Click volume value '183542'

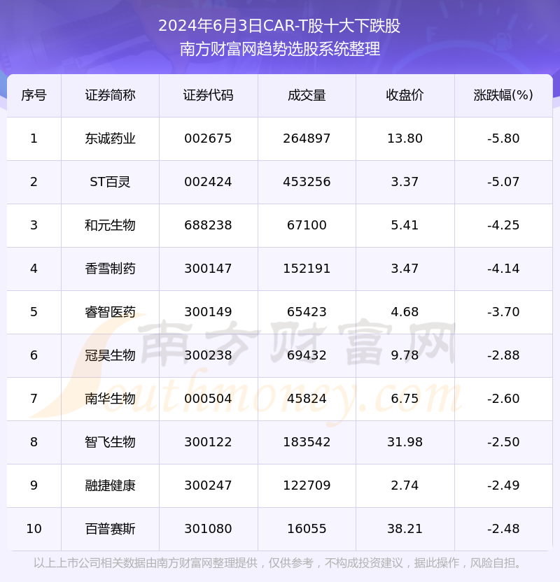click(x=307, y=442)
